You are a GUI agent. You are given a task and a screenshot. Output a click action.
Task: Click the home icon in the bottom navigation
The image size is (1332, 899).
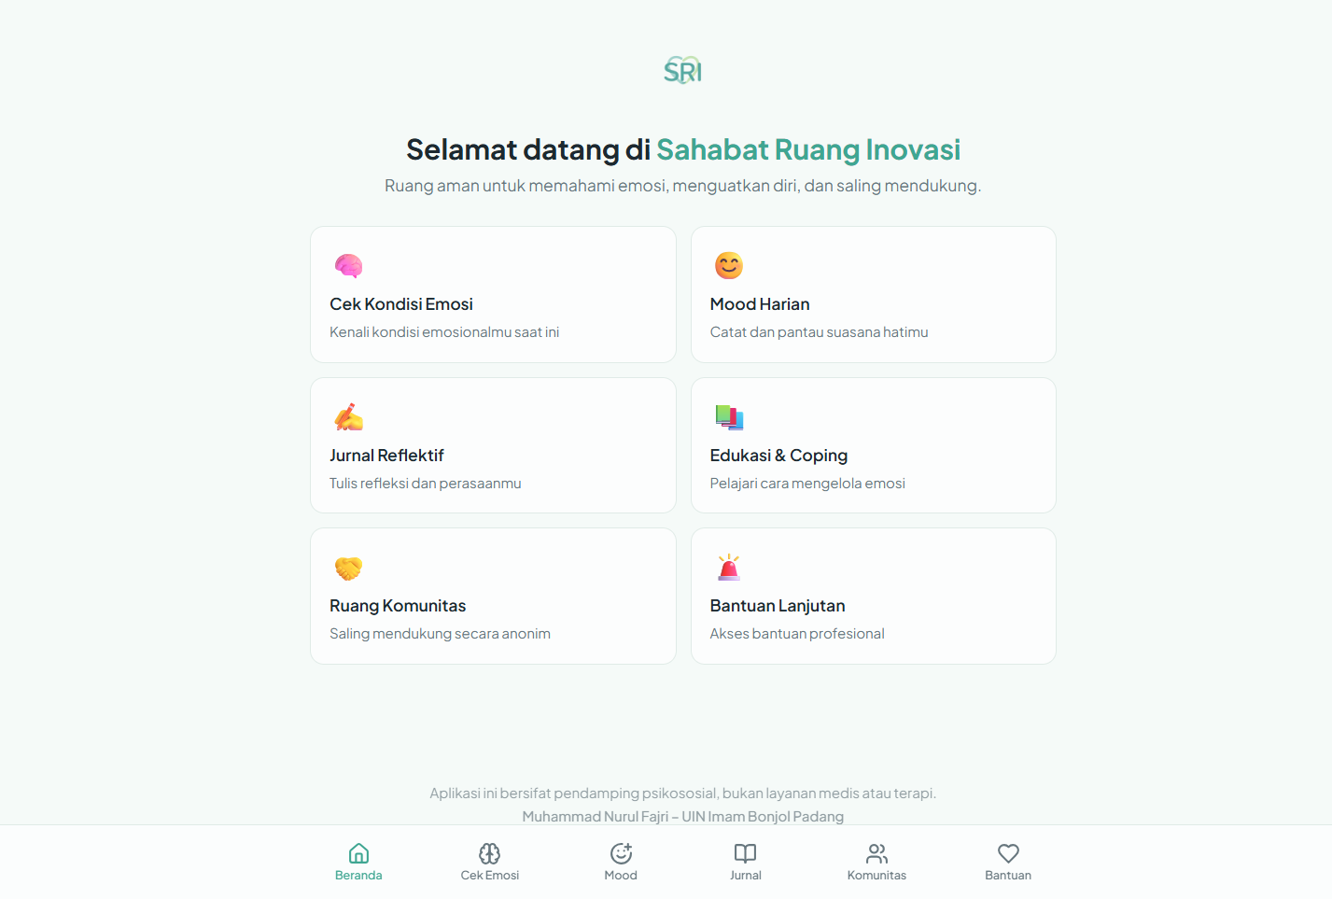358,853
